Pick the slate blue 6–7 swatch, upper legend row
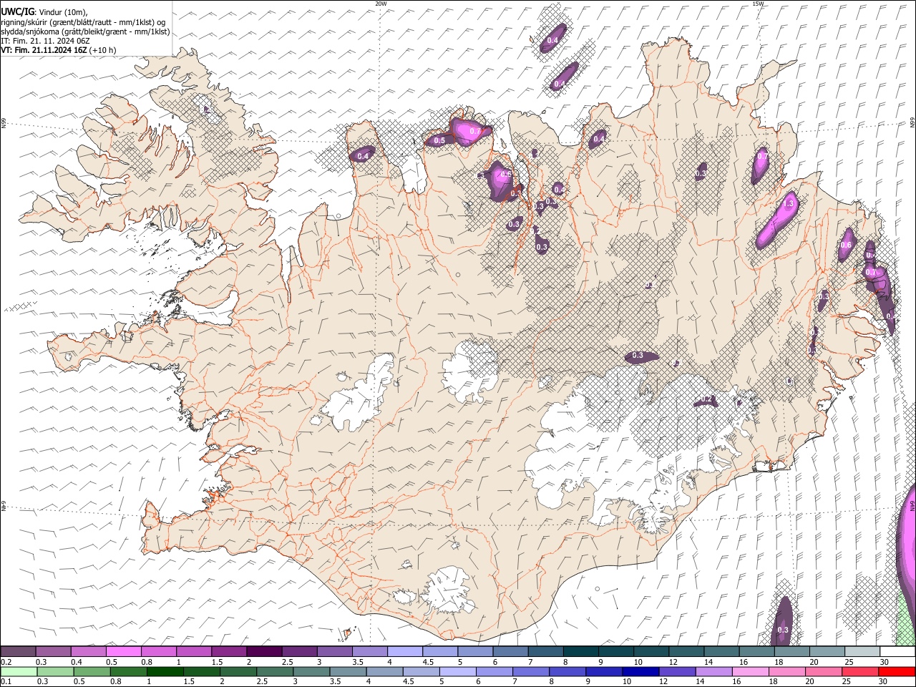 [x=510, y=652]
